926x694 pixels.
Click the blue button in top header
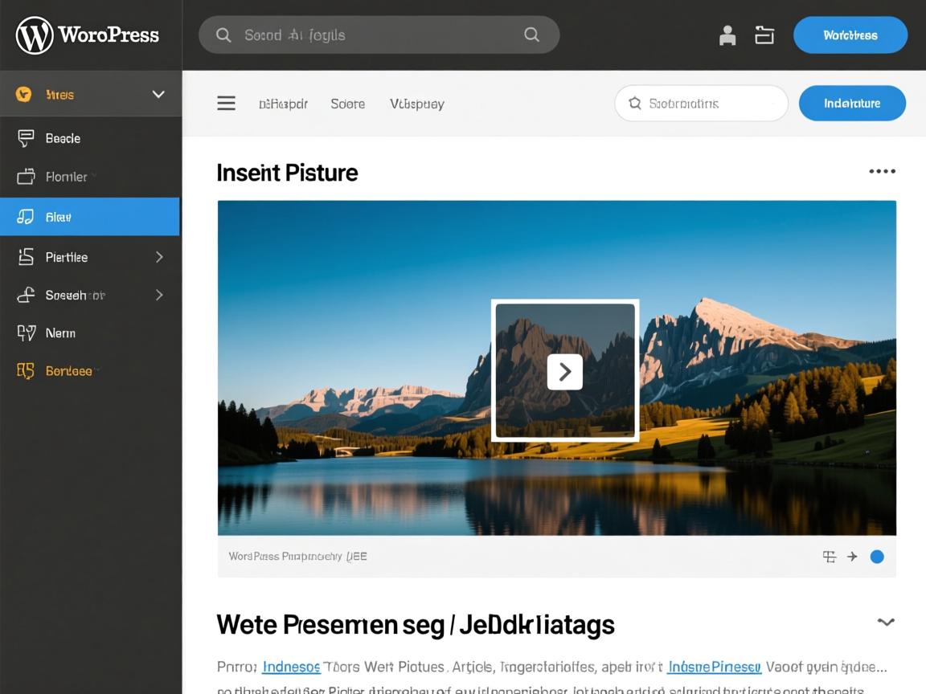(850, 35)
